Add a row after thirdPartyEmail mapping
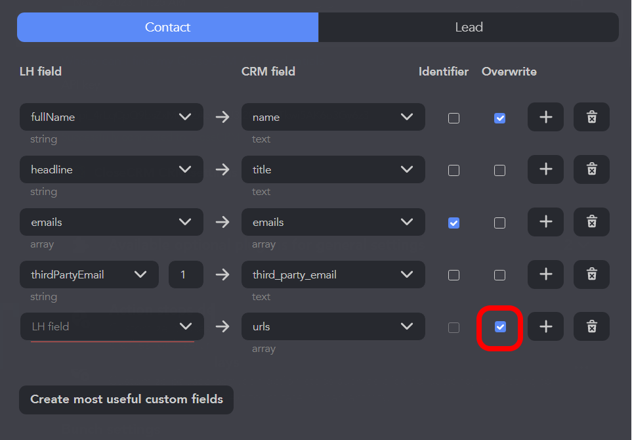The image size is (632, 440). [x=545, y=275]
